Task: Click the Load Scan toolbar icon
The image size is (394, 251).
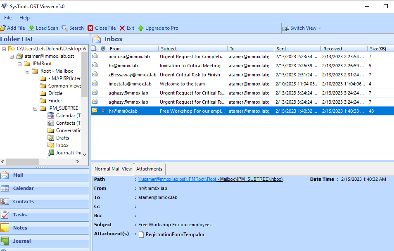Action: 31,28
